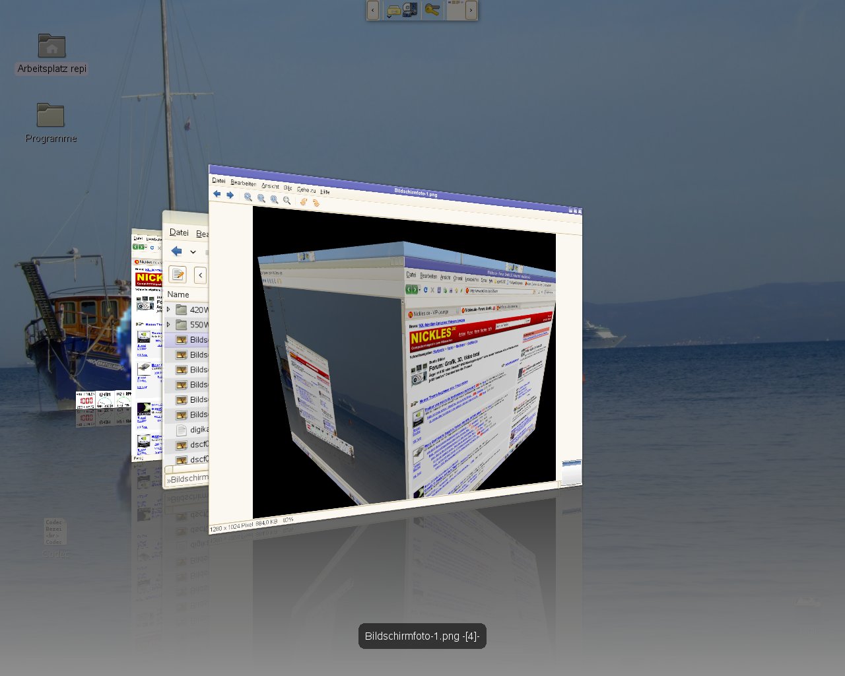
Task: Open Ansicht menu in the image viewer
Action: click(270, 186)
